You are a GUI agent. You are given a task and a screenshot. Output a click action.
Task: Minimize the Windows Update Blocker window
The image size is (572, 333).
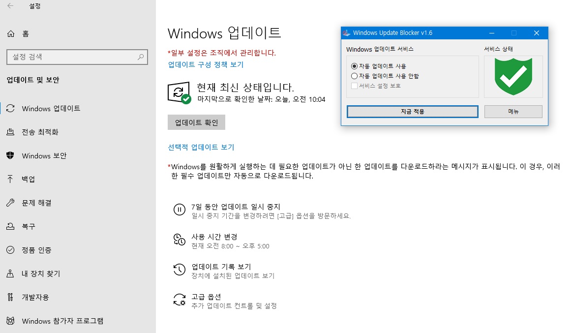[x=492, y=33]
